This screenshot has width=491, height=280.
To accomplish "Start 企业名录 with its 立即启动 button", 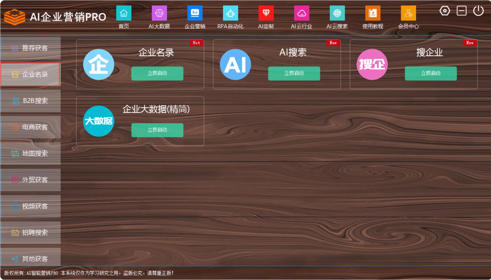I will click(x=157, y=73).
